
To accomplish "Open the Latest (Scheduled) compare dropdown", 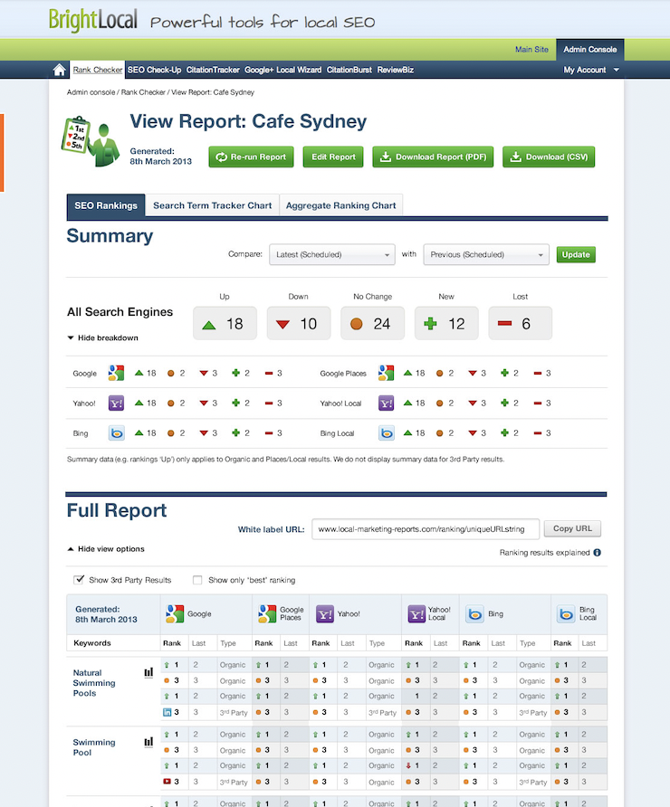I will point(332,254).
